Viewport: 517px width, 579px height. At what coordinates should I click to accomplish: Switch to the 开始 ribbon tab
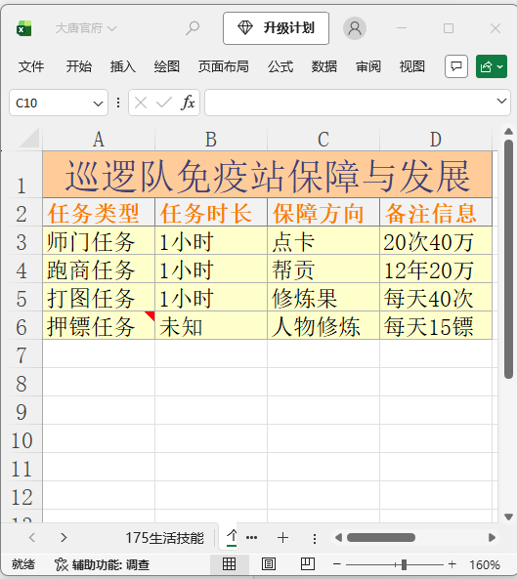(79, 66)
